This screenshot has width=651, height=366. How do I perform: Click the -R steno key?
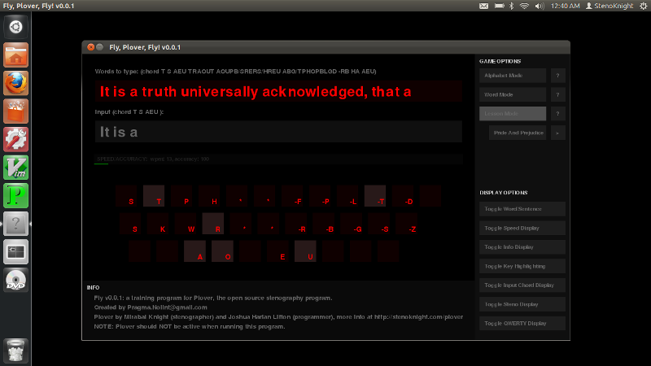coord(296,224)
